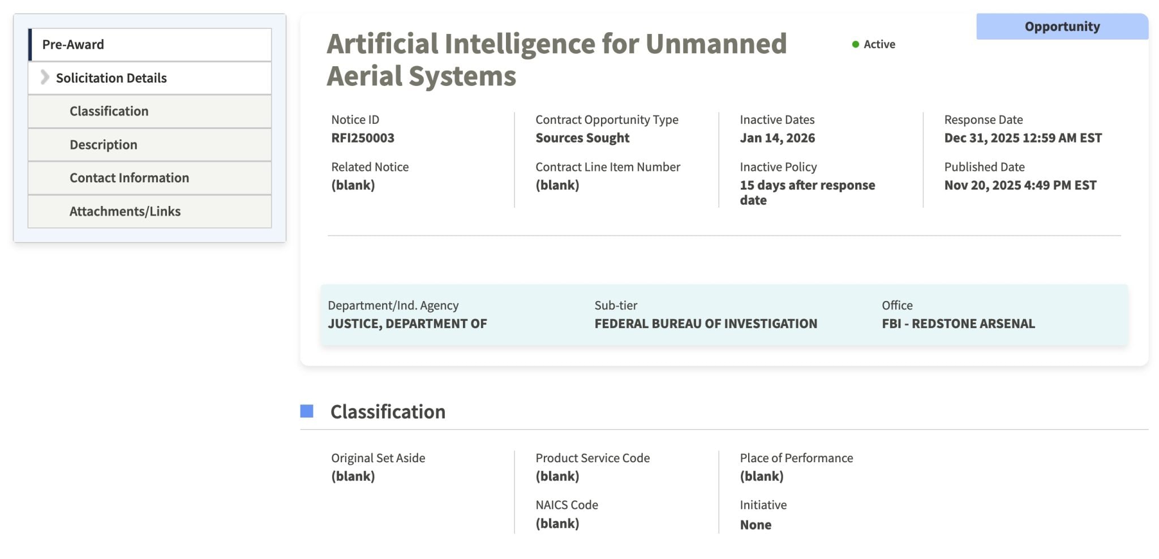Select the FBI - Redstone Arsenal office

[x=958, y=324]
